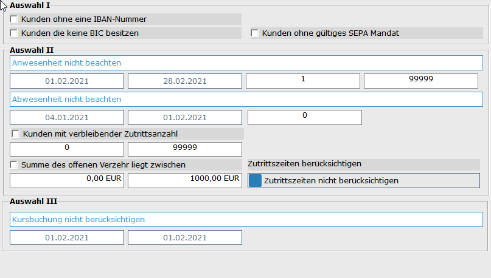
Task: Click Anwesenheit end date 28.02.2021 field
Action: [185, 81]
